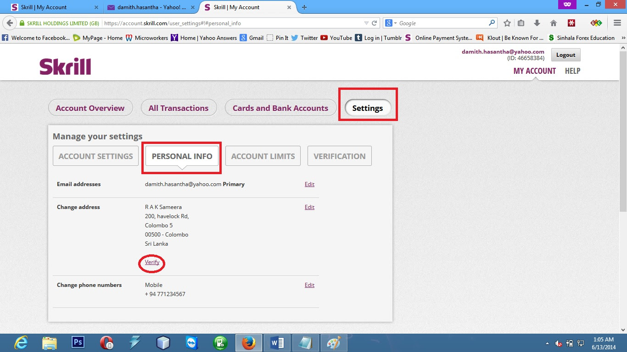Open File Explorer from taskbar
Image resolution: width=627 pixels, height=352 pixels.
(50, 343)
